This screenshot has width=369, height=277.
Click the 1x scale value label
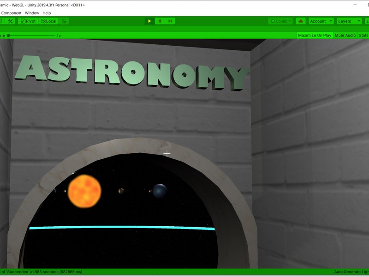click(59, 36)
